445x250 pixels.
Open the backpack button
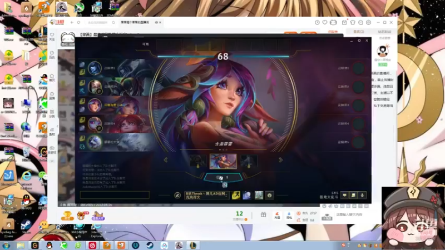click(289, 216)
